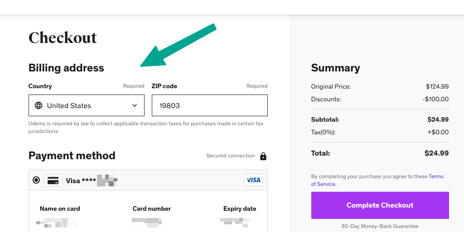Click the Total amount $24.99
Viewport: 464px width, 232px height.
[436, 153]
